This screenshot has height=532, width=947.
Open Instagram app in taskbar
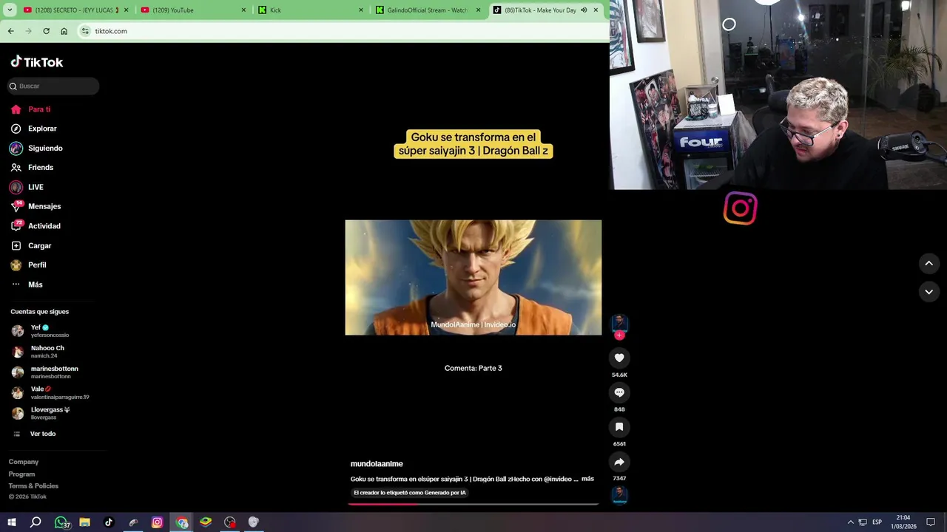pyautogui.click(x=157, y=522)
